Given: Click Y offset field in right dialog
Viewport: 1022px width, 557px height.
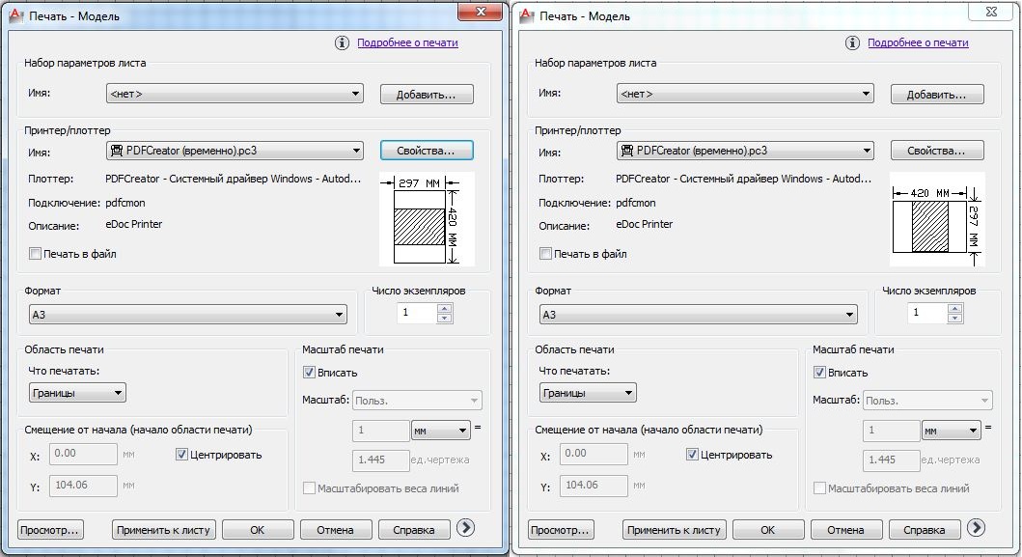Looking at the screenshot, I should pyautogui.click(x=594, y=486).
